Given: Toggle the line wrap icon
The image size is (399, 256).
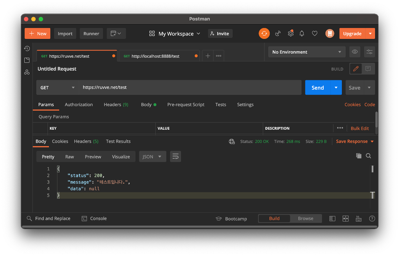Looking at the screenshot, I should 176,157.
